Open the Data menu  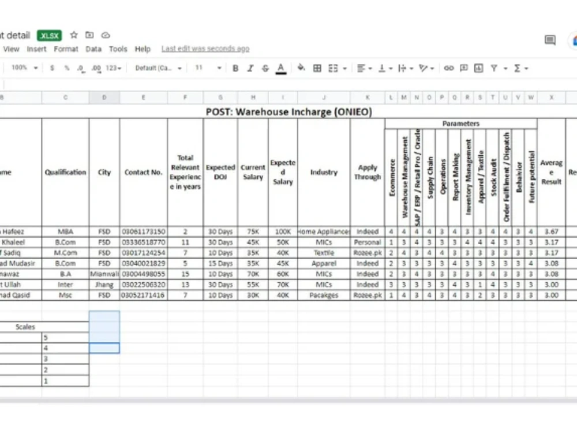coord(93,49)
